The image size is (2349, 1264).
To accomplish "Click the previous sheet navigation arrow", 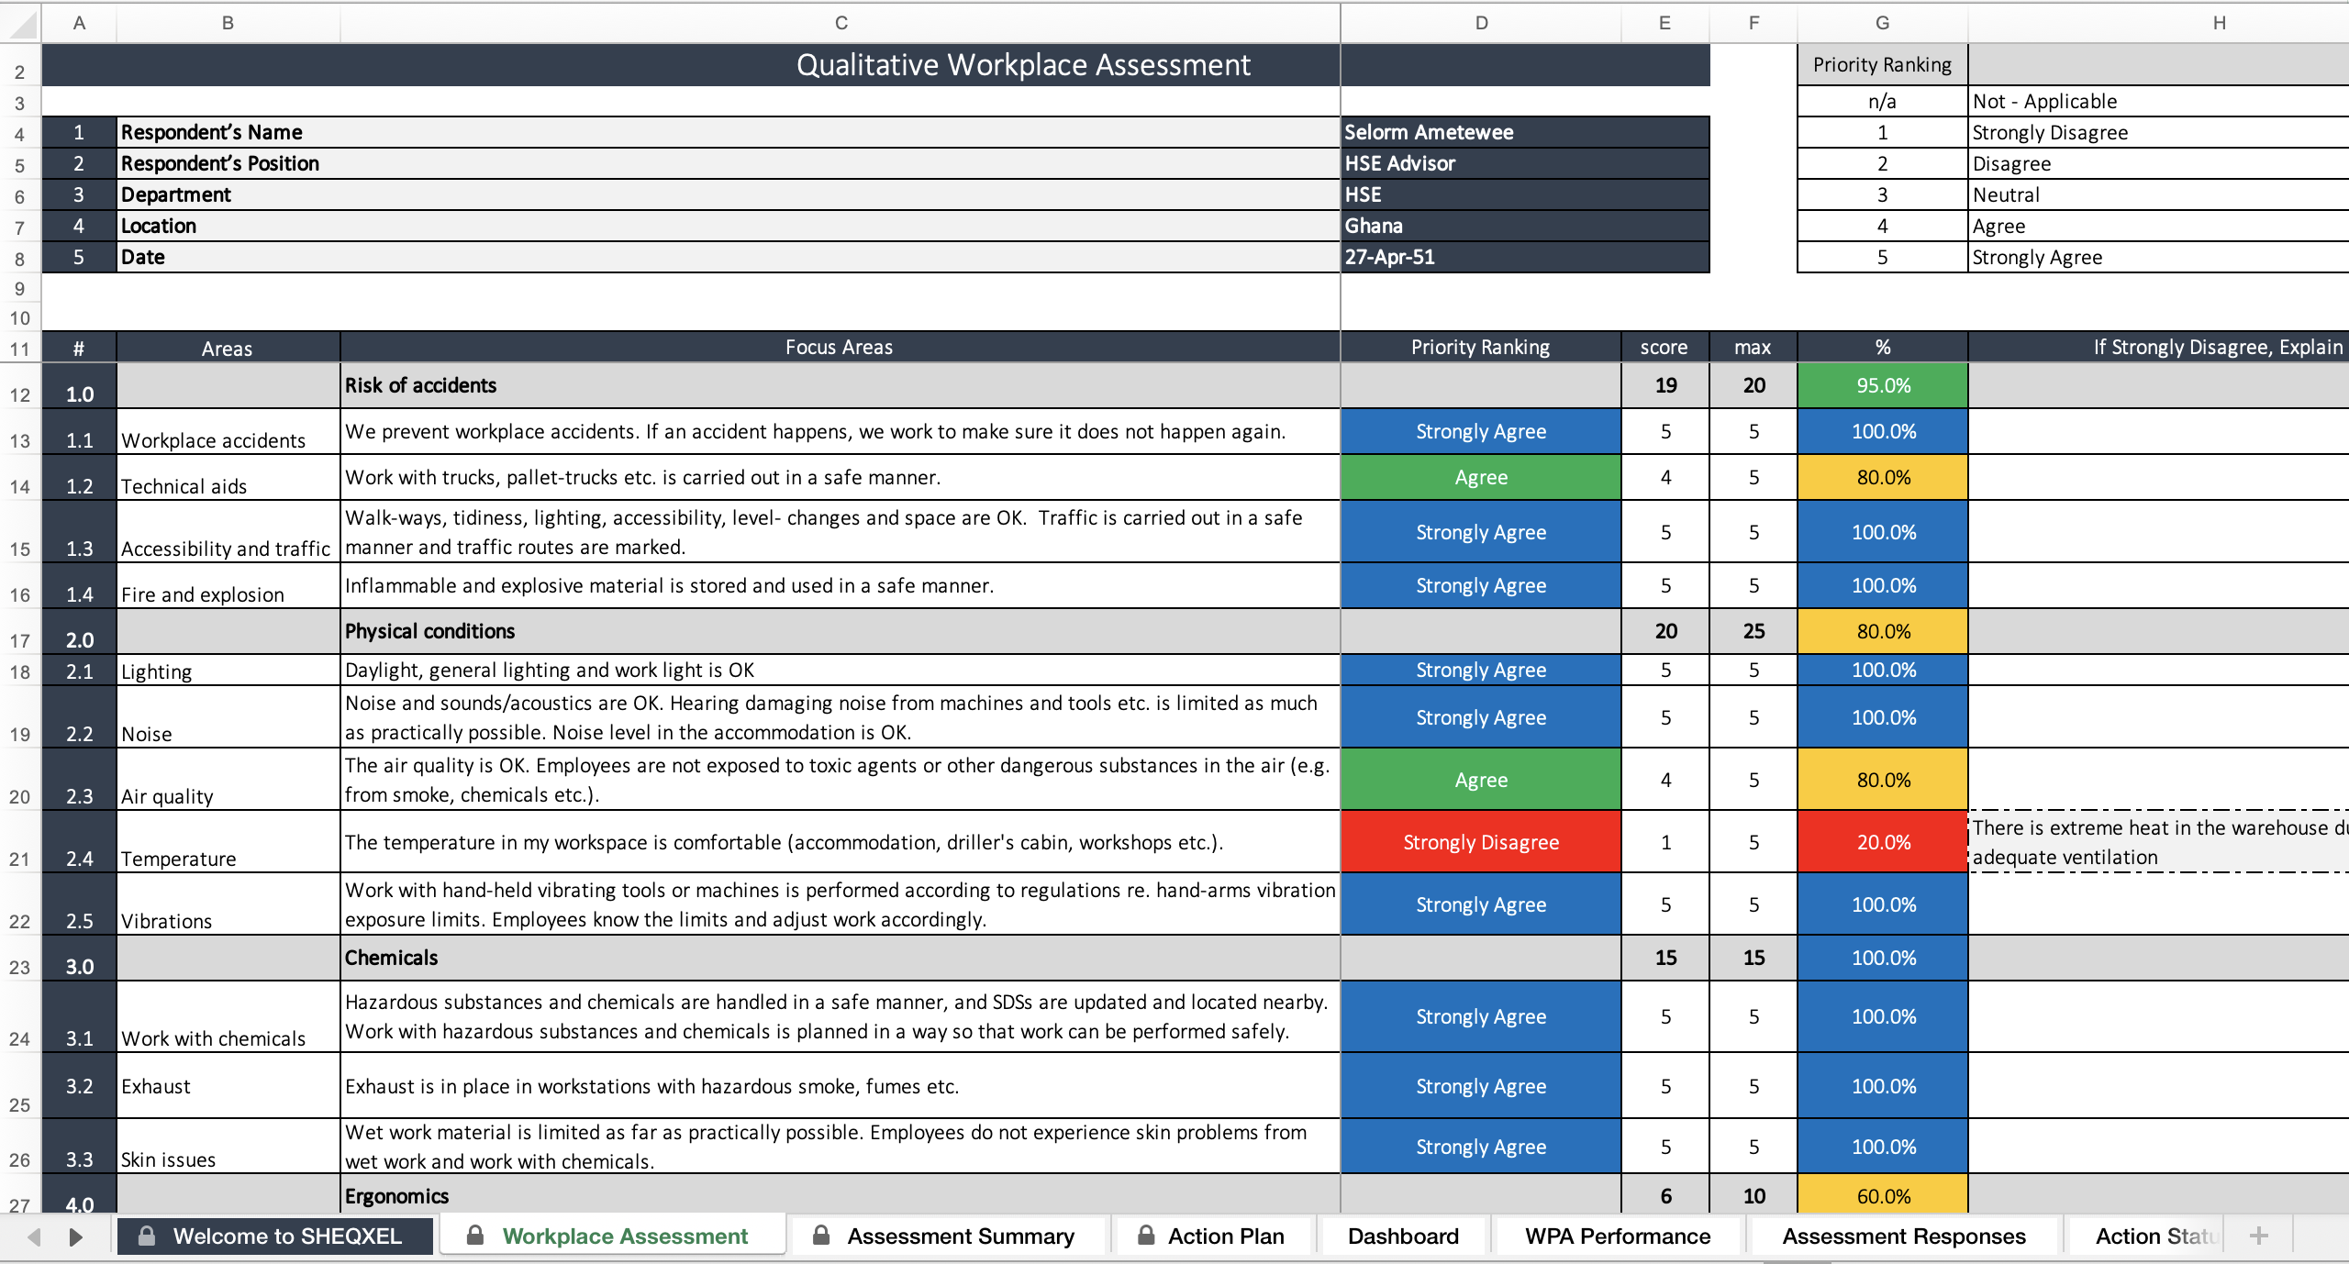I will pyautogui.click(x=34, y=1236).
